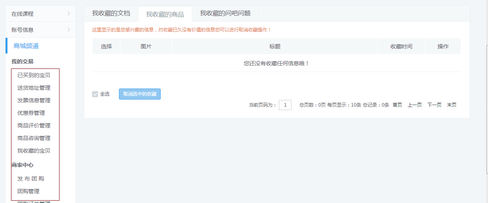Click 取消选中的收藏 button
Image resolution: width=488 pixels, height=203 pixels.
[x=140, y=94]
